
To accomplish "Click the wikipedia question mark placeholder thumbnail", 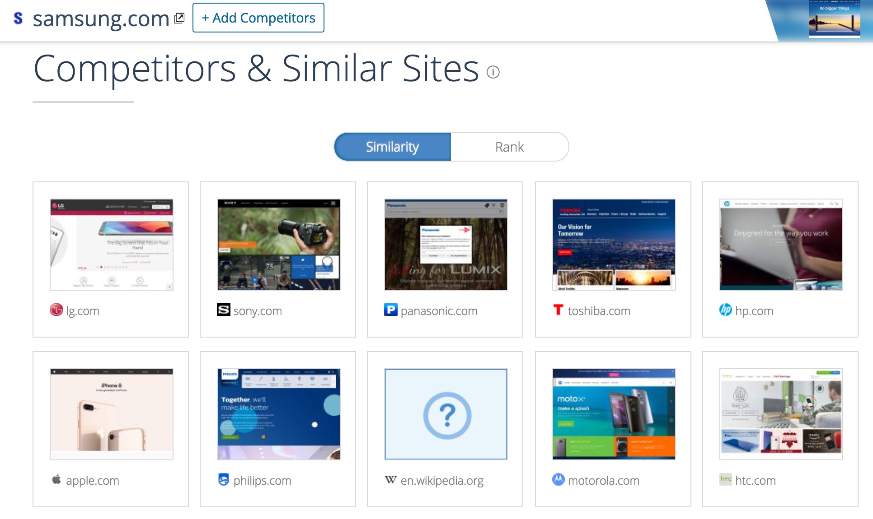I will point(446,414).
